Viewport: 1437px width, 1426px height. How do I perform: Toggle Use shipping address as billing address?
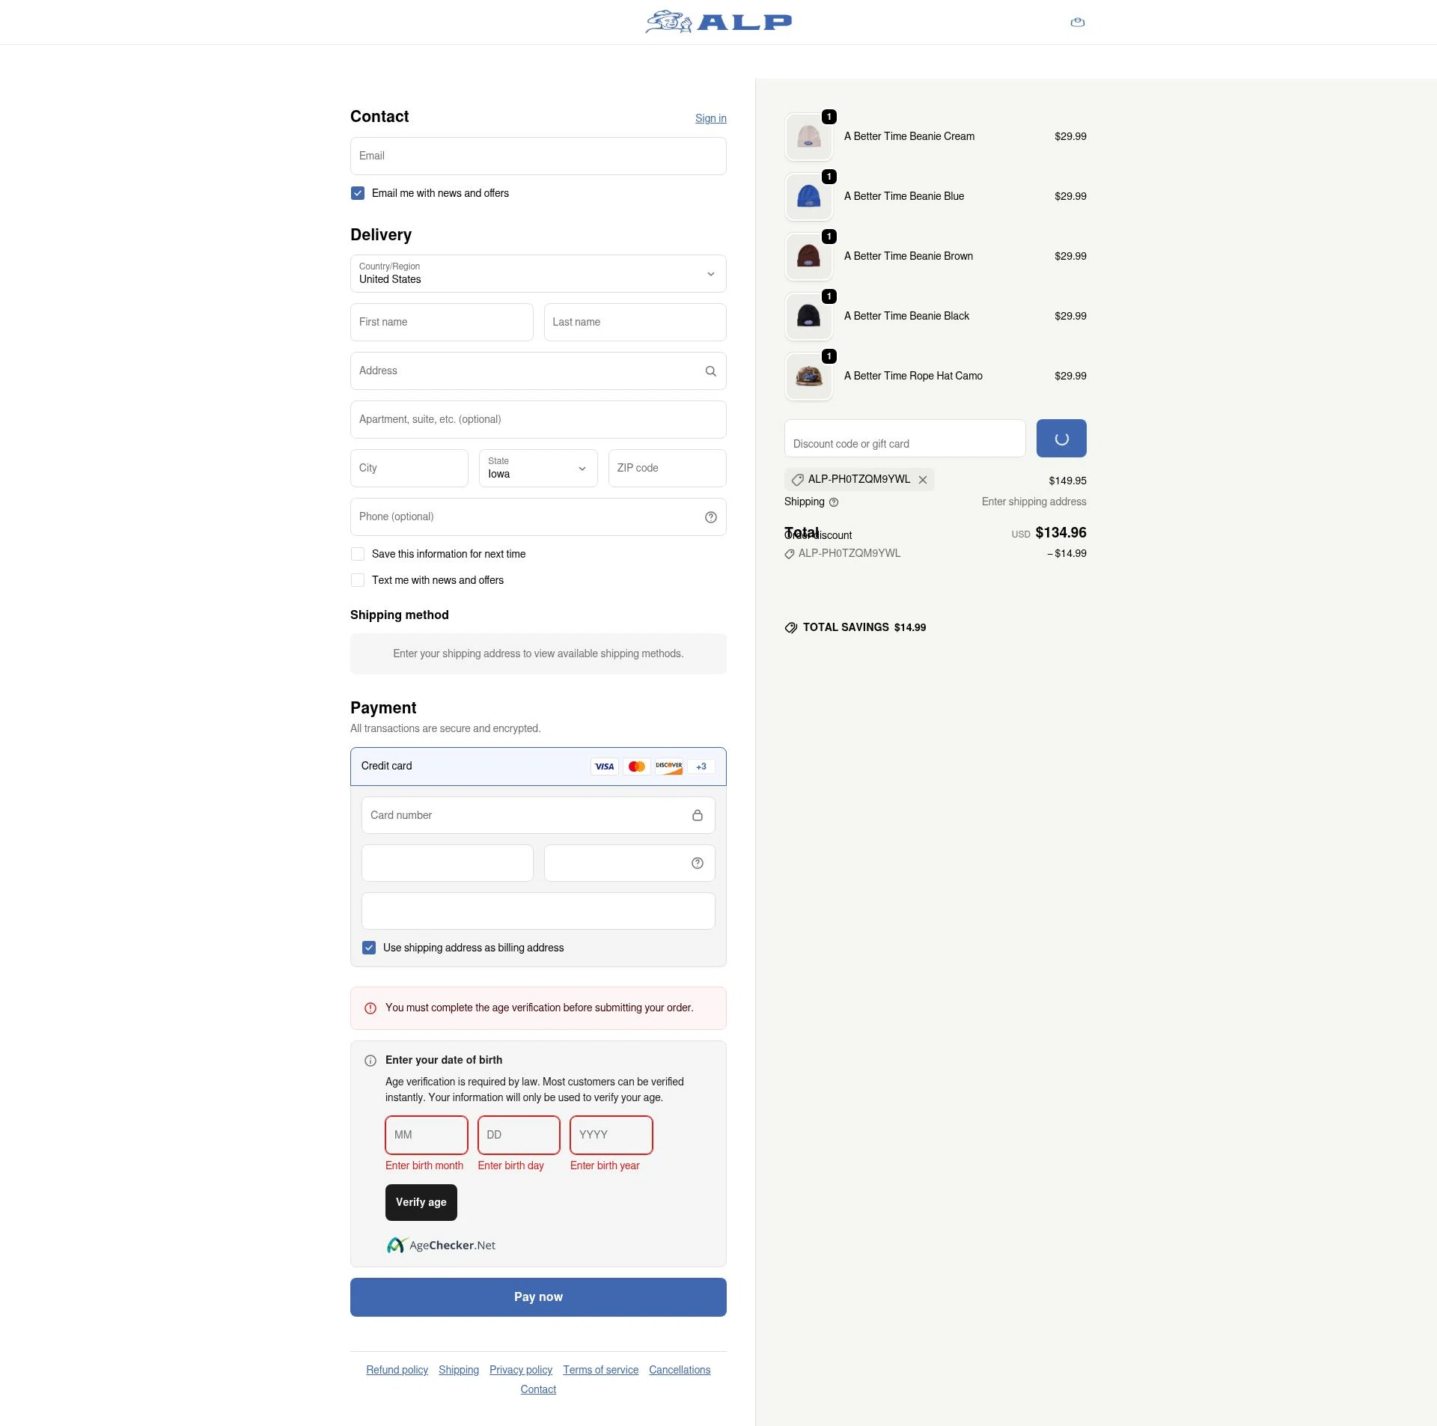[x=369, y=948]
